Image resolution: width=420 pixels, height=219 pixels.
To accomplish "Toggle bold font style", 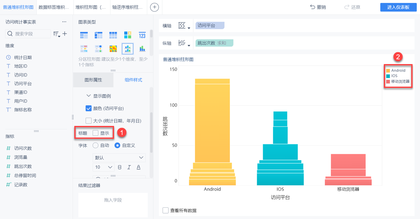I will [120, 167].
